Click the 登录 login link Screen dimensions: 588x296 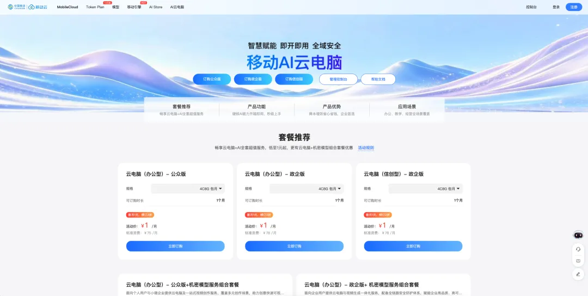click(x=556, y=7)
